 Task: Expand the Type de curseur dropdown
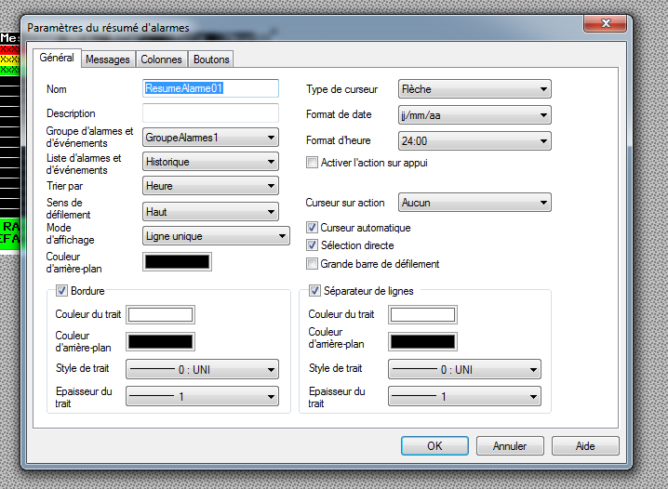click(474, 90)
